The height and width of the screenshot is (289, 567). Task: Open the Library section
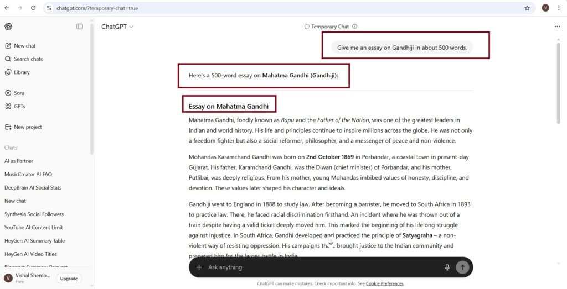(22, 72)
